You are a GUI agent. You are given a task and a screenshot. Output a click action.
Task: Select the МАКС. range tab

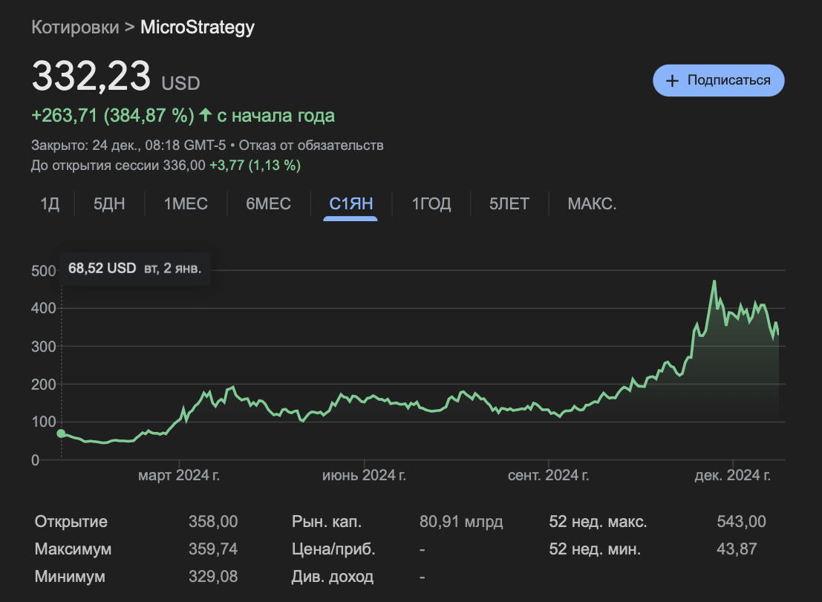coord(592,204)
